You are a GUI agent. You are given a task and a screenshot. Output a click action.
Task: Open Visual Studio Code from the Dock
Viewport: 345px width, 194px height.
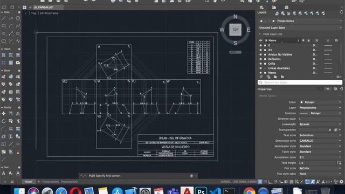pos(215,191)
